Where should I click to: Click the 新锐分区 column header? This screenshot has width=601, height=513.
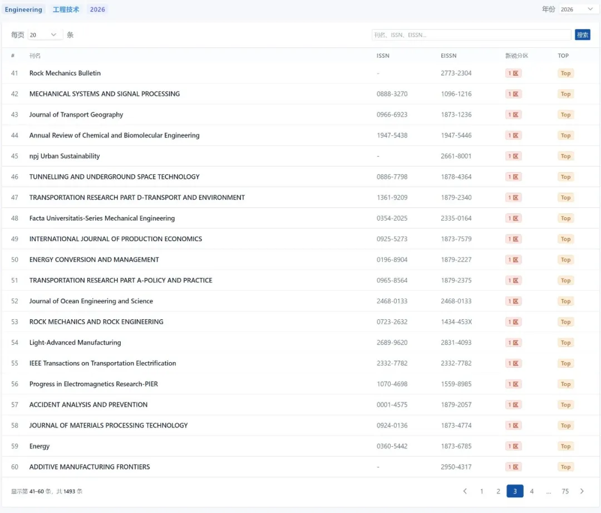pos(516,56)
